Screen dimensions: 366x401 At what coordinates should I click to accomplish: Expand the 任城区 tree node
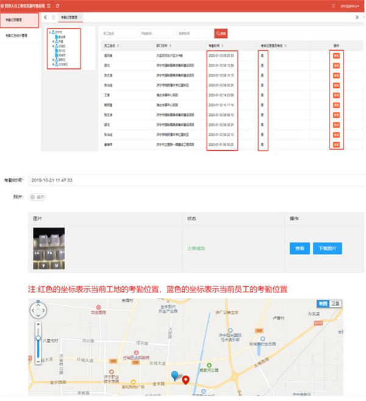click(53, 46)
